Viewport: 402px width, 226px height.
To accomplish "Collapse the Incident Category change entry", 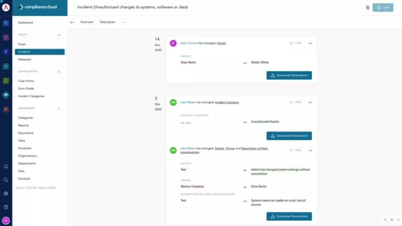I will (310, 102).
